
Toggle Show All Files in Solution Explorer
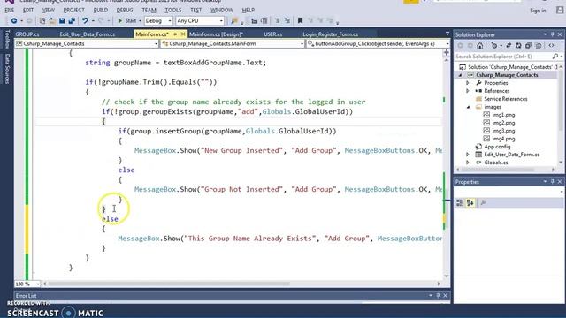[539, 45]
